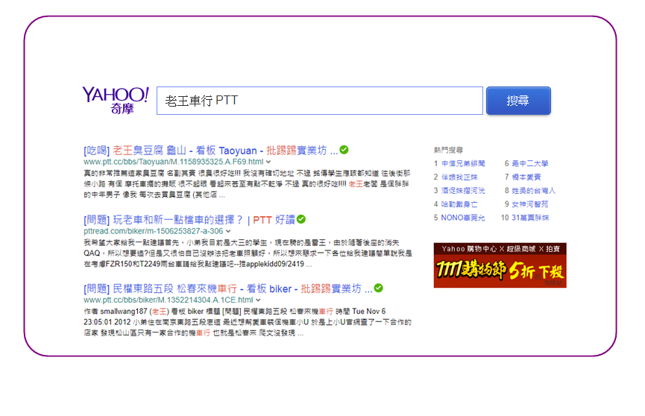645x416 pixels.
Task: Click the Yahoo 購物中心 1111 購物節 banner
Action: coord(500,265)
